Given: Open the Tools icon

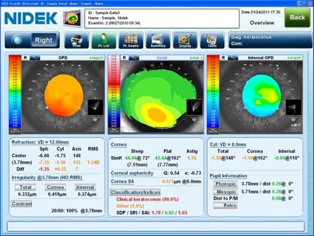Looking at the screenshot, I should [212, 40].
